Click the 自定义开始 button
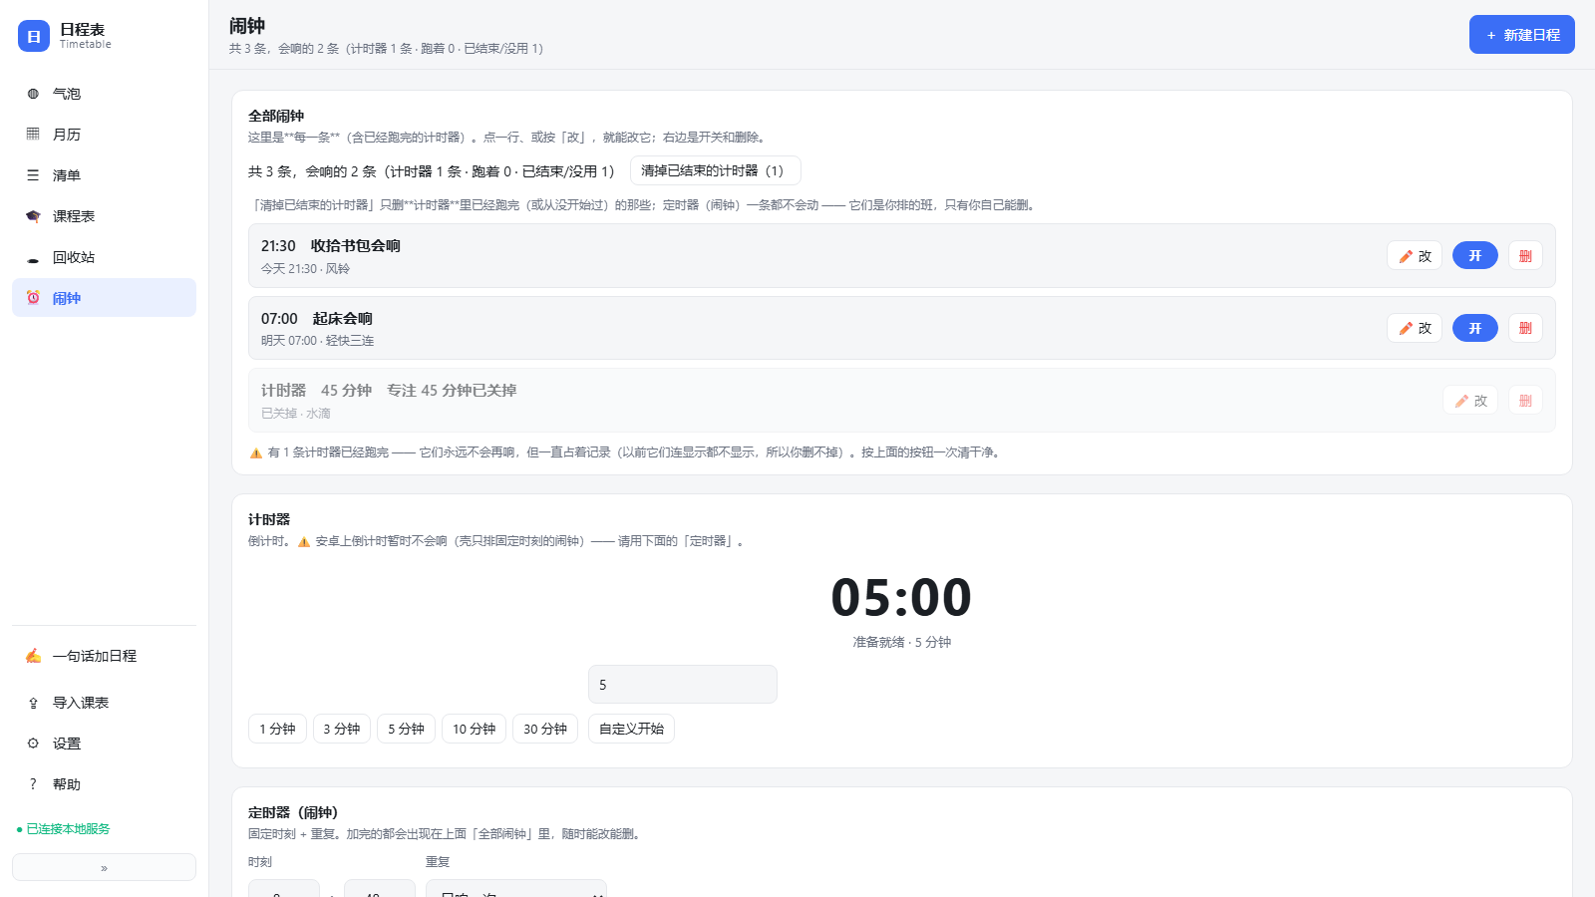1595x897 pixels. coord(631,729)
